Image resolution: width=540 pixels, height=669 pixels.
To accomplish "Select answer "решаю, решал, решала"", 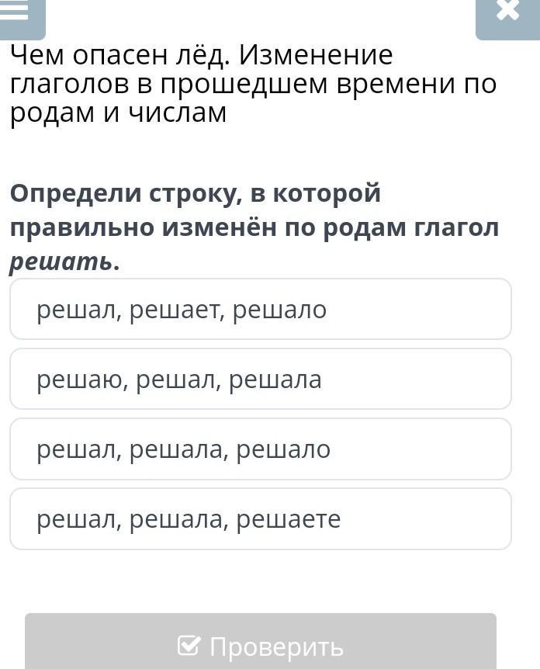I will 261,379.
